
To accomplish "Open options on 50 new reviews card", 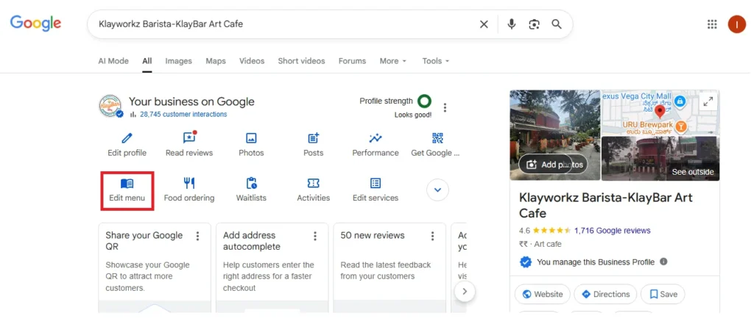I will click(432, 236).
